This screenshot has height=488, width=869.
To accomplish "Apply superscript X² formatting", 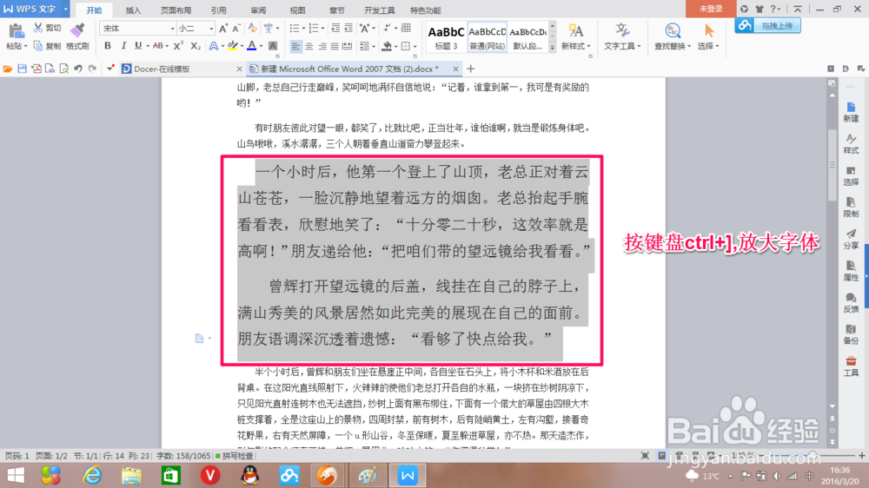I will point(178,46).
